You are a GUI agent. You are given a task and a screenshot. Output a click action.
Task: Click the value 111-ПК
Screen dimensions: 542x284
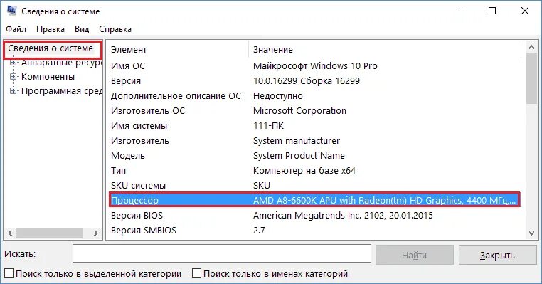click(x=268, y=125)
